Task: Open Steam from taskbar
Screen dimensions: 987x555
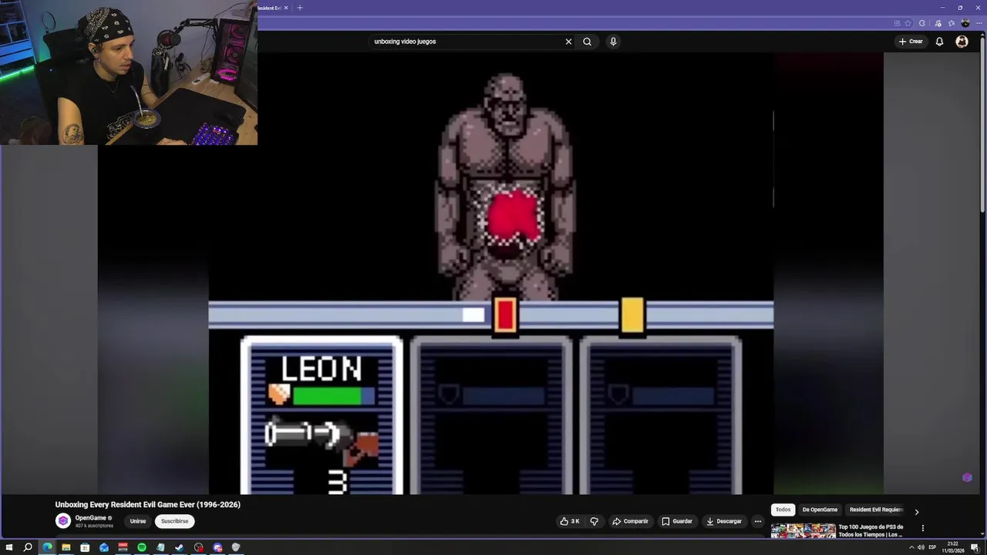Action: (180, 547)
